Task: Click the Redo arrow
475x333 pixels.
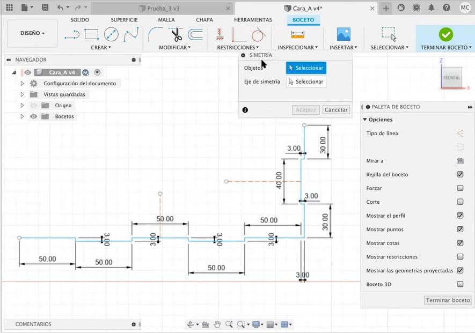Action: pos(78,8)
